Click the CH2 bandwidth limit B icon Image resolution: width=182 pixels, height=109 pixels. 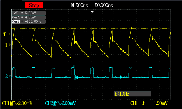(55, 103)
